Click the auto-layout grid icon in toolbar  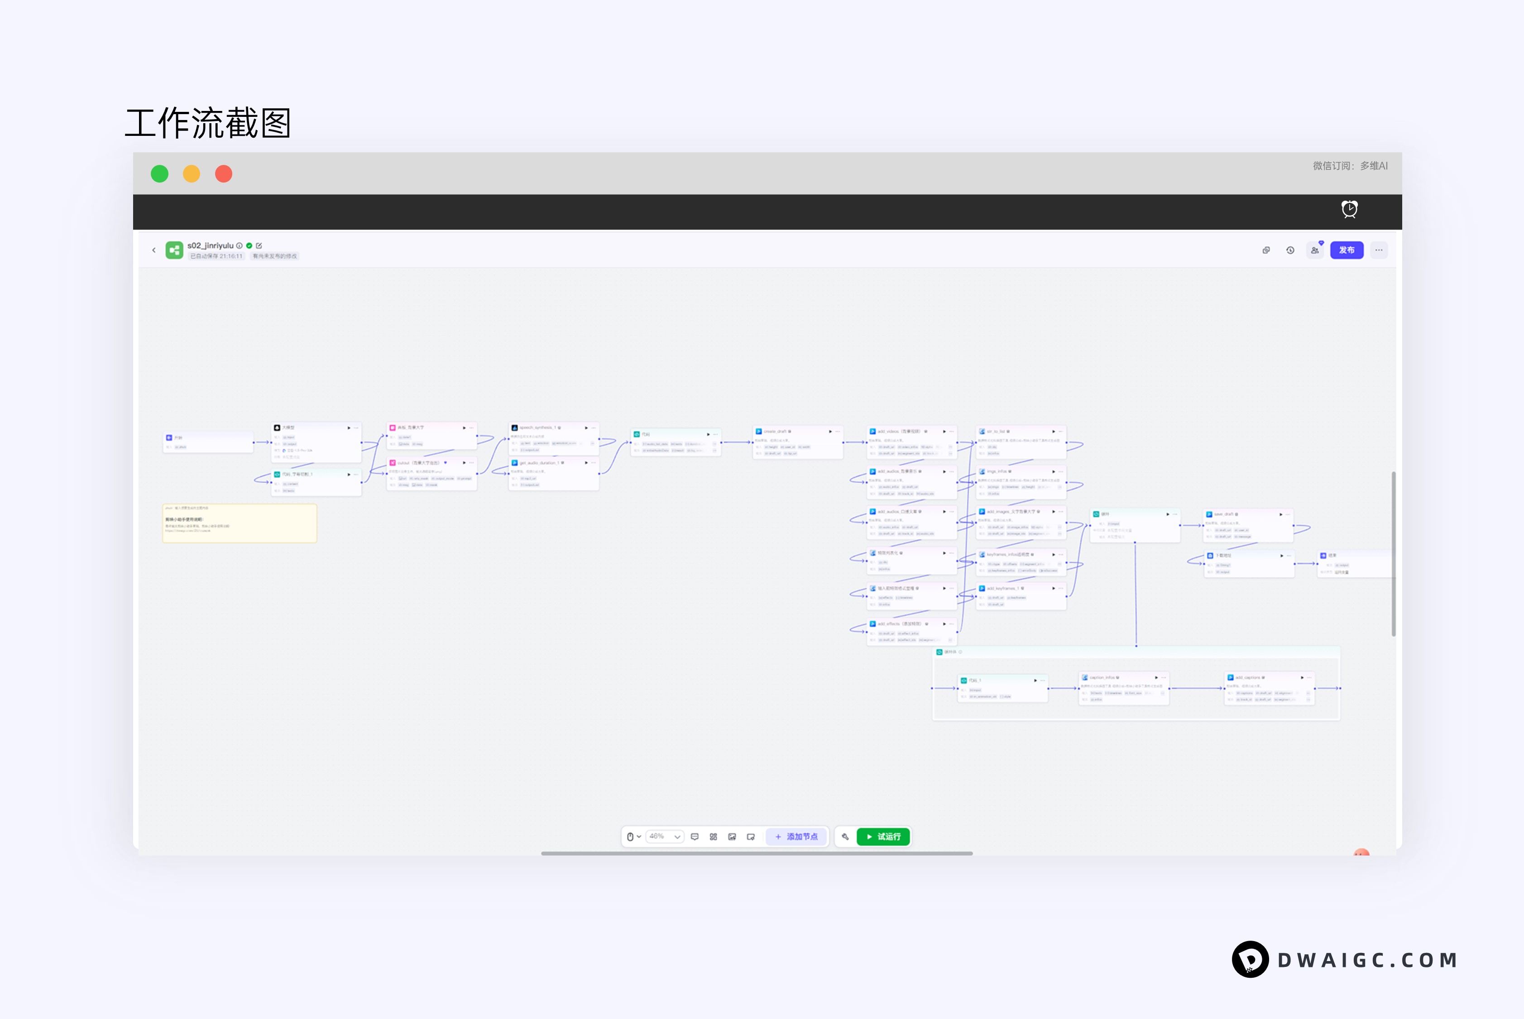pyautogui.click(x=713, y=837)
